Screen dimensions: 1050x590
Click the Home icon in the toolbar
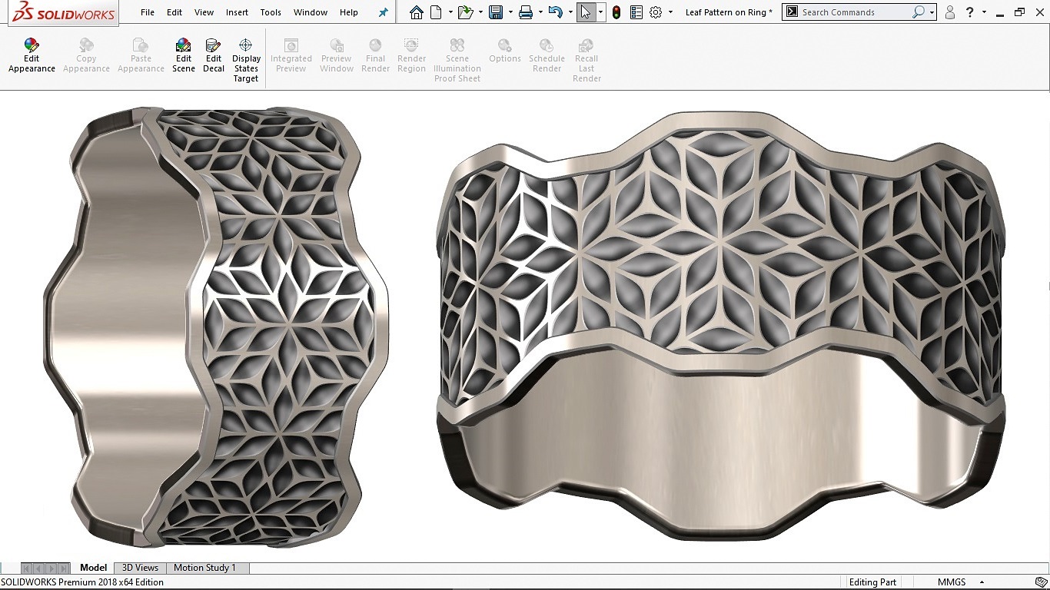coord(416,12)
